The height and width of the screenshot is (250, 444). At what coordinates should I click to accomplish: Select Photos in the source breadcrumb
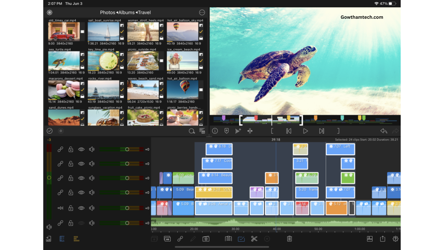(108, 12)
